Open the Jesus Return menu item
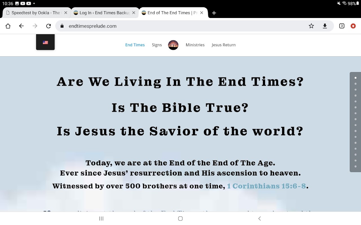361x225 pixels. pos(224,45)
